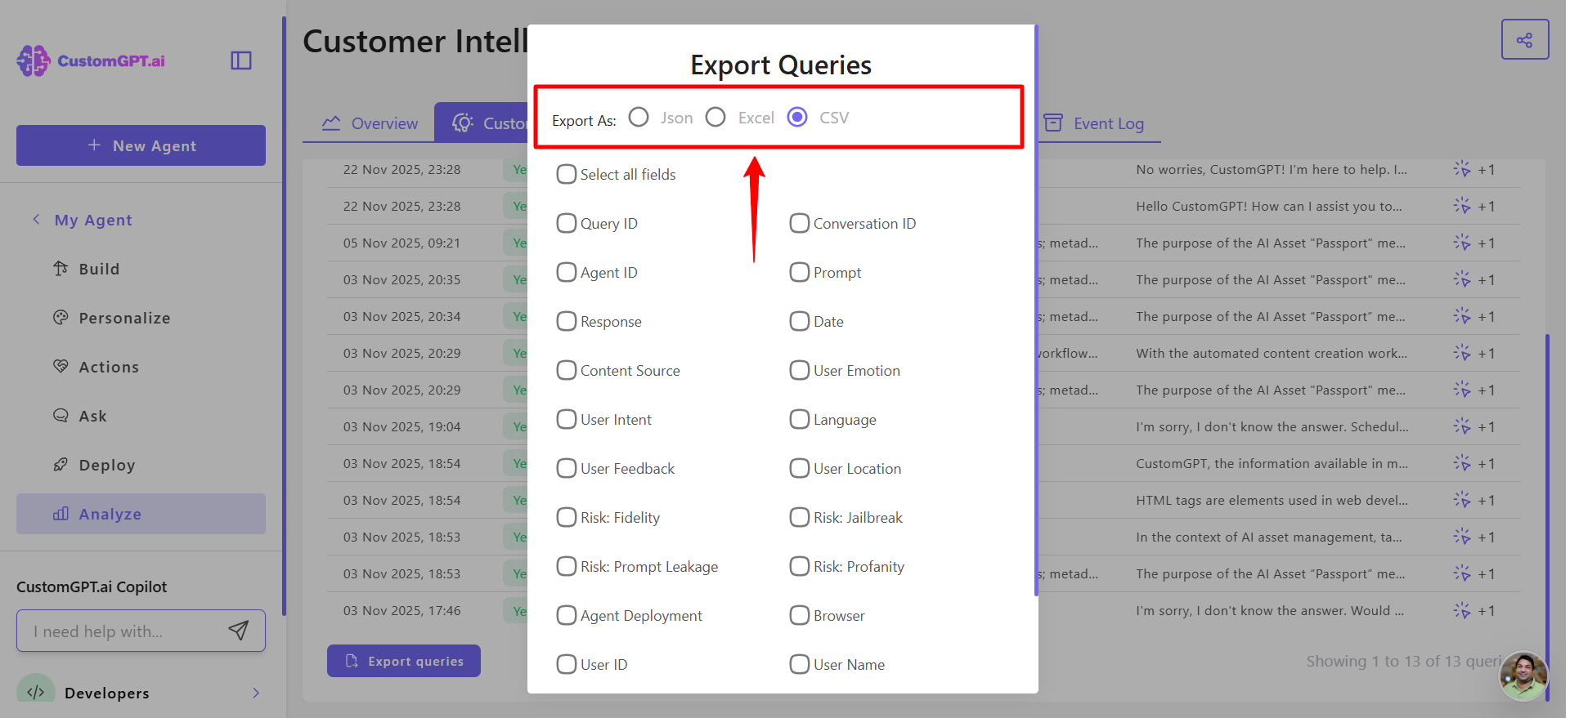Check the Prompt field
The width and height of the screenshot is (1570, 718).
800,272
